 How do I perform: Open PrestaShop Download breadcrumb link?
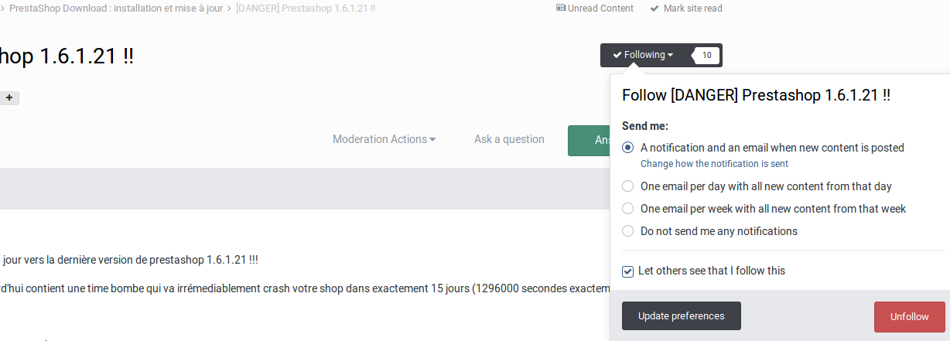(115, 9)
